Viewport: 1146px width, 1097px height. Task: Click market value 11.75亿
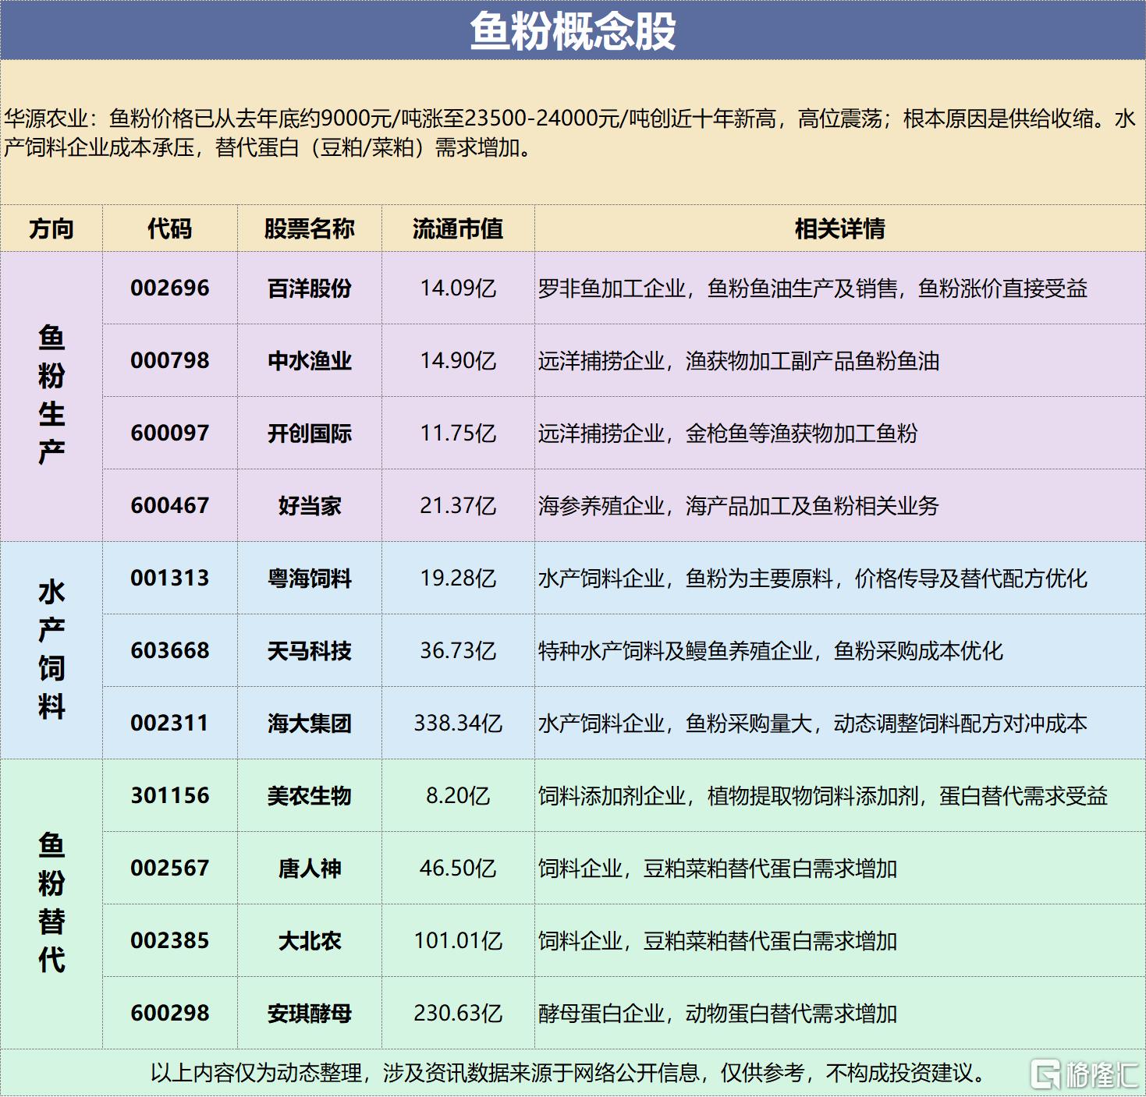(458, 433)
